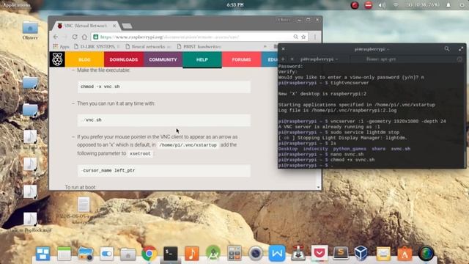The height and width of the screenshot is (264, 469).
Task: Launch Google Chrome from the dock
Action: (x=149, y=254)
